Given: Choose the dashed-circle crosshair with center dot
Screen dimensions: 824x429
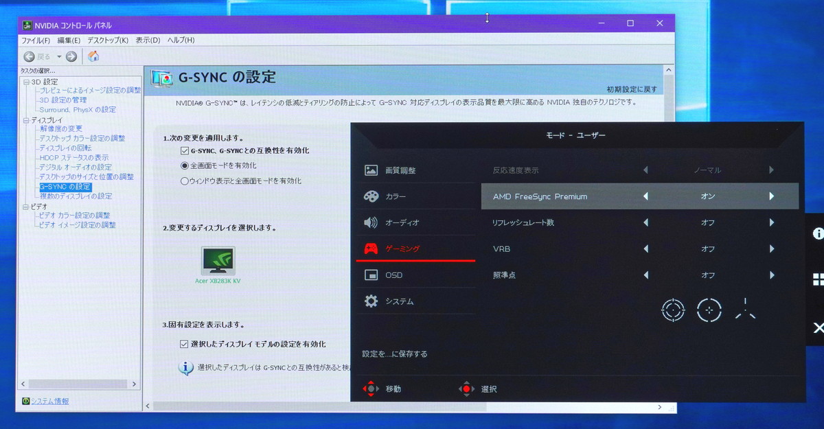Looking at the screenshot, I should (709, 310).
